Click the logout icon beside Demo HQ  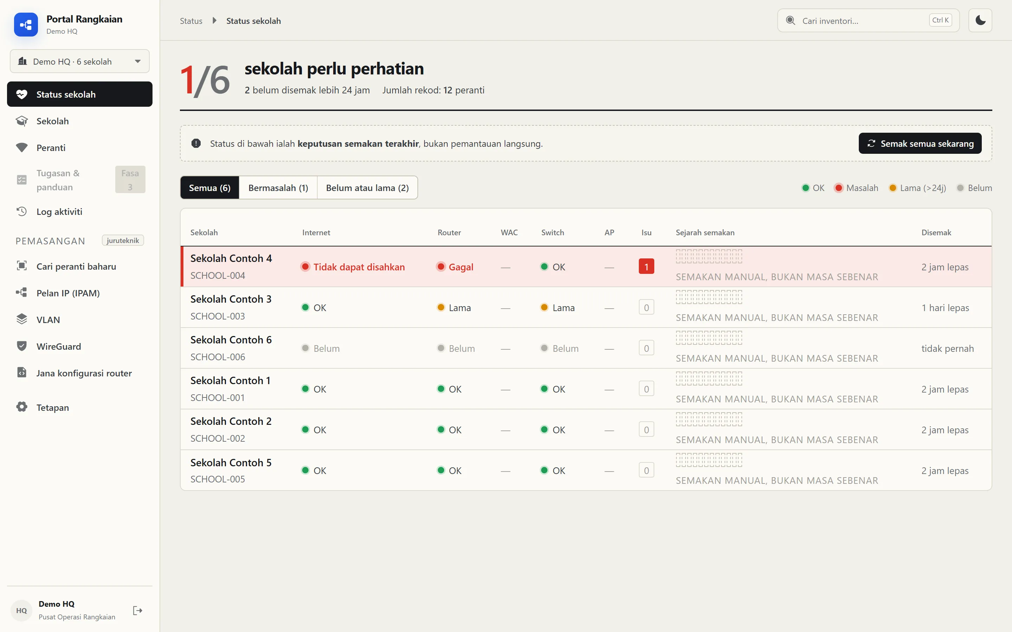point(138,611)
